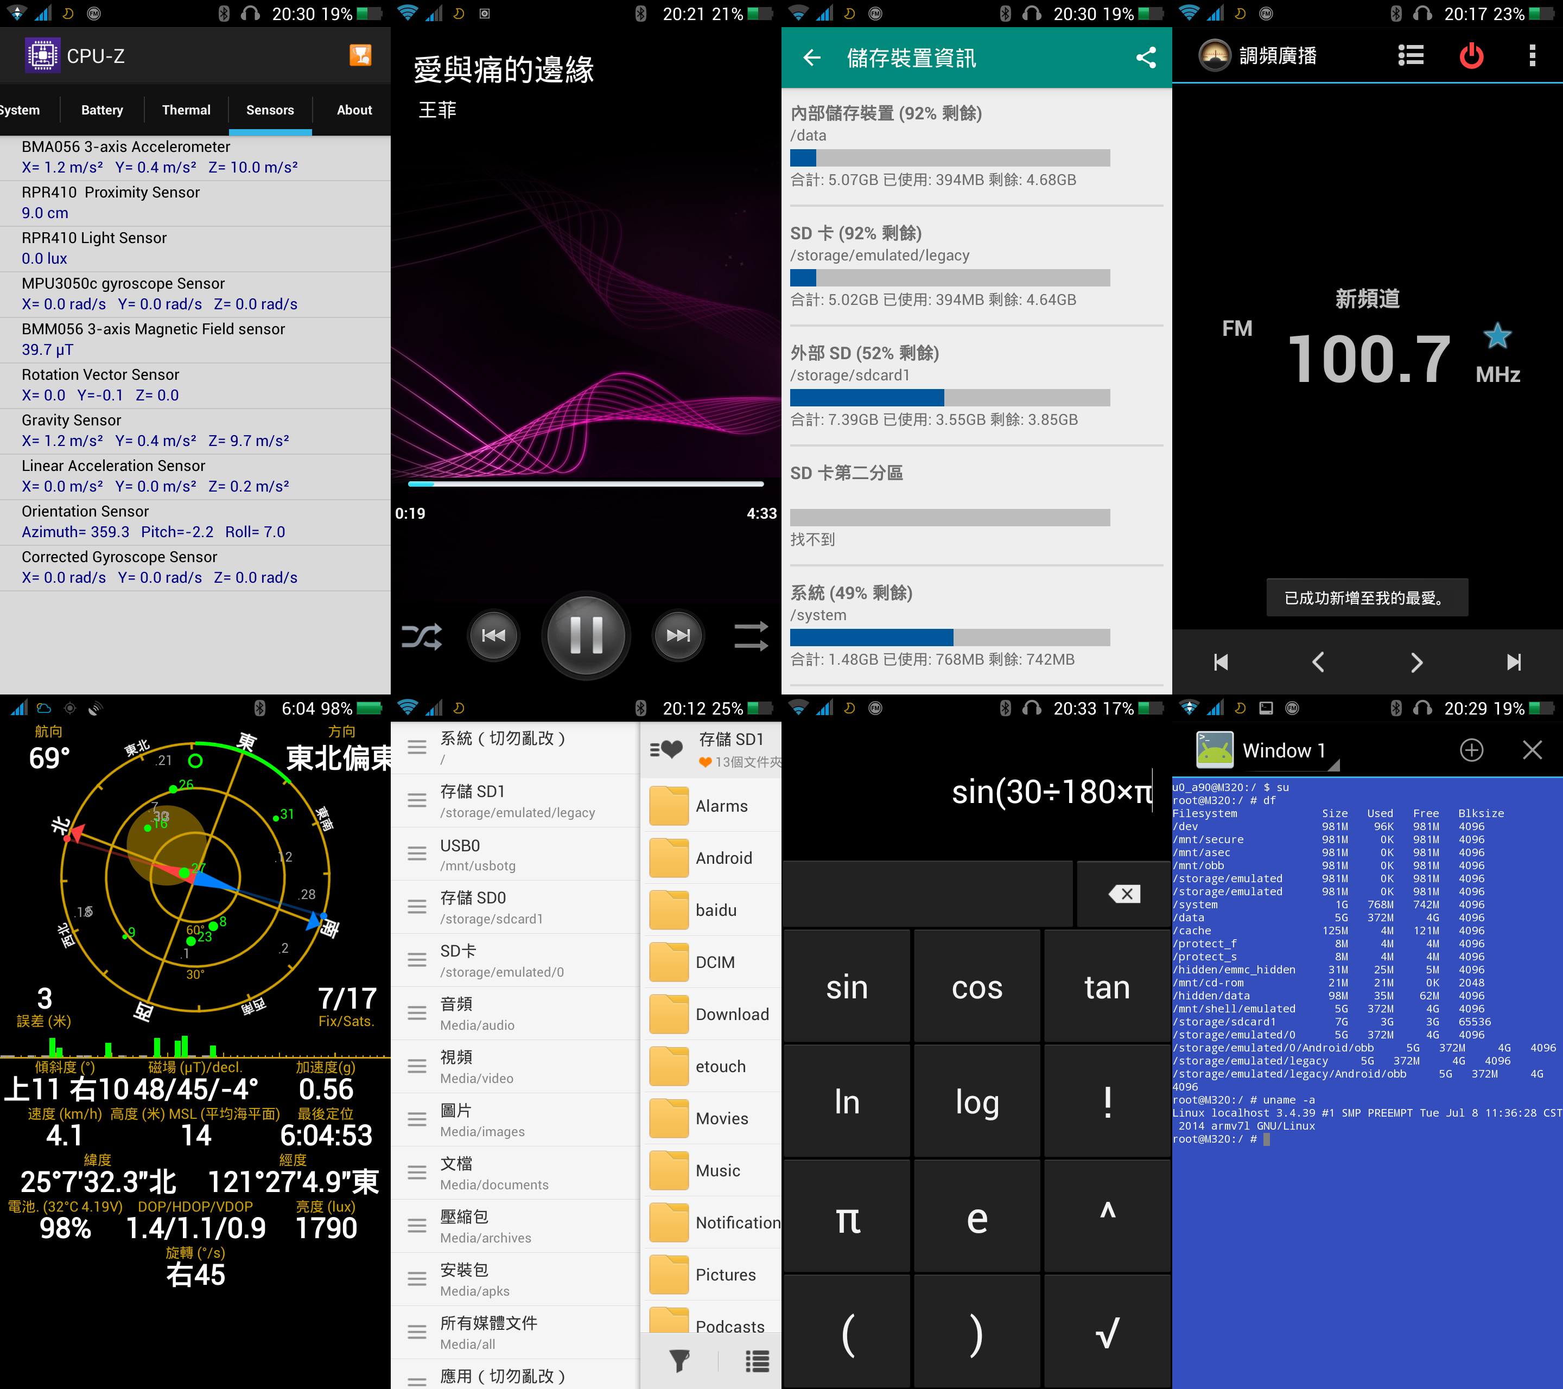
Task: Tap the sin button on the calculator
Action: click(847, 987)
